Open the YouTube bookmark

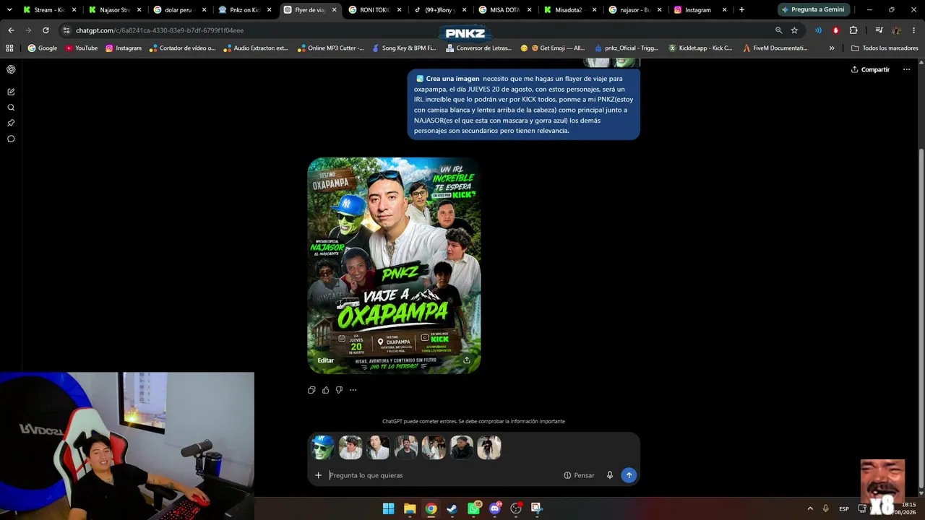coord(81,48)
